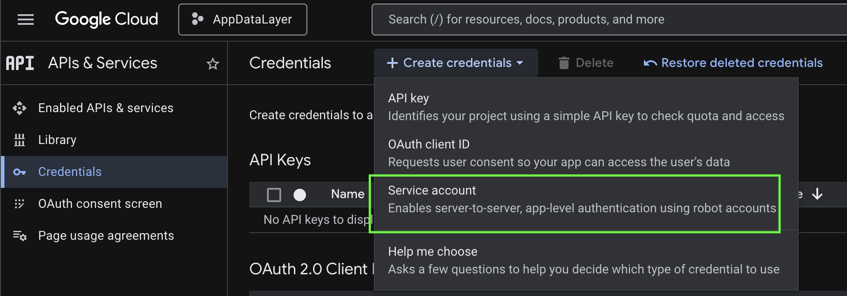Open the hamburger navigation menu
This screenshot has height=296, width=847.
pos(26,19)
